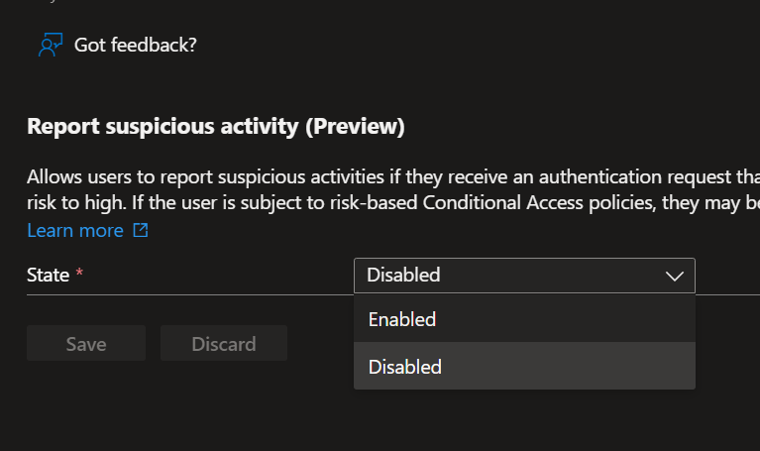Click the "(Preview)" tag in the section heading
The image size is (760, 451).
point(355,126)
